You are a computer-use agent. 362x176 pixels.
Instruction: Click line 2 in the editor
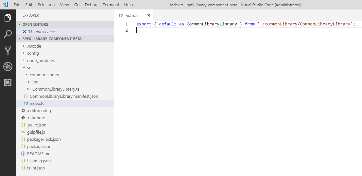229,30
